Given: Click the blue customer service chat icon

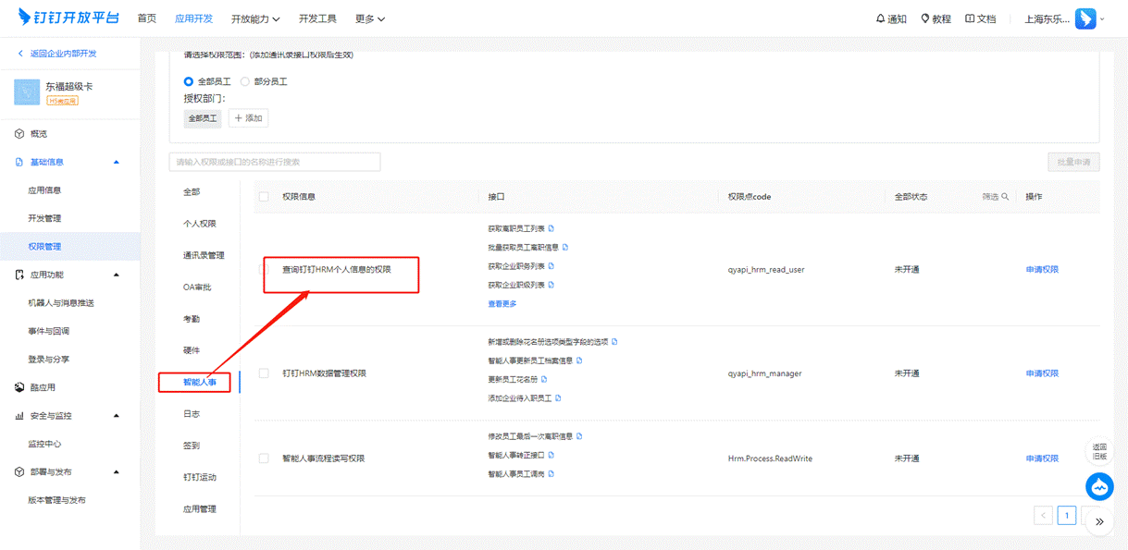Looking at the screenshot, I should [1098, 486].
